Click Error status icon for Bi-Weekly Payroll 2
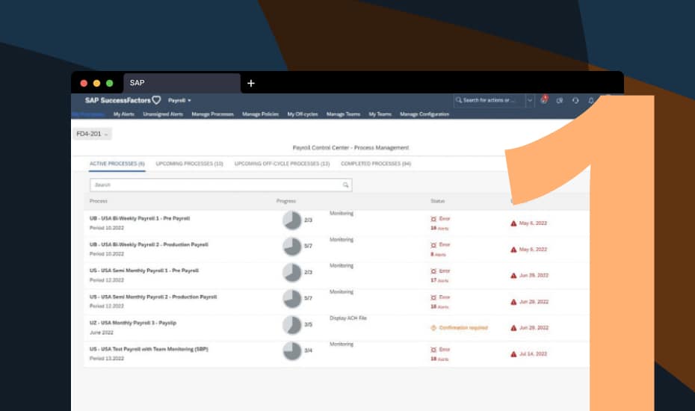 click(x=433, y=245)
